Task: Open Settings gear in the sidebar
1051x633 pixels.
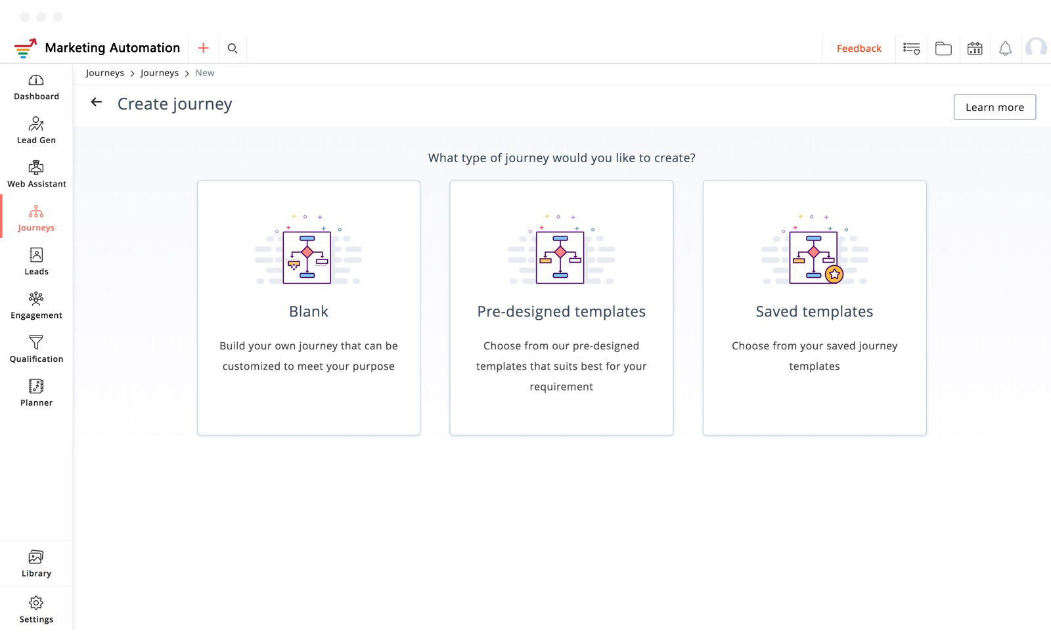Action: [x=36, y=609]
